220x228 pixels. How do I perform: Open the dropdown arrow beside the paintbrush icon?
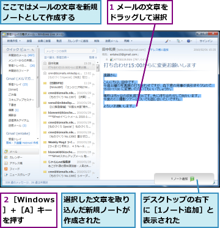click(x=170, y=41)
